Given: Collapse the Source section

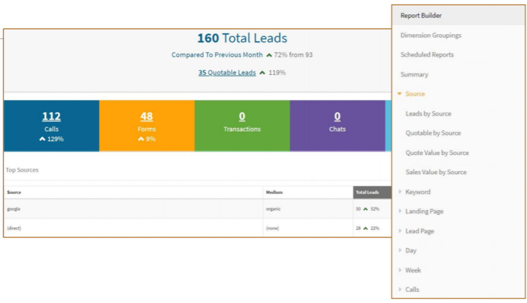Looking at the screenshot, I should point(414,94).
